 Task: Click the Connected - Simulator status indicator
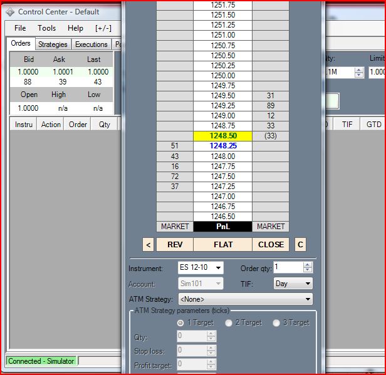(41, 361)
